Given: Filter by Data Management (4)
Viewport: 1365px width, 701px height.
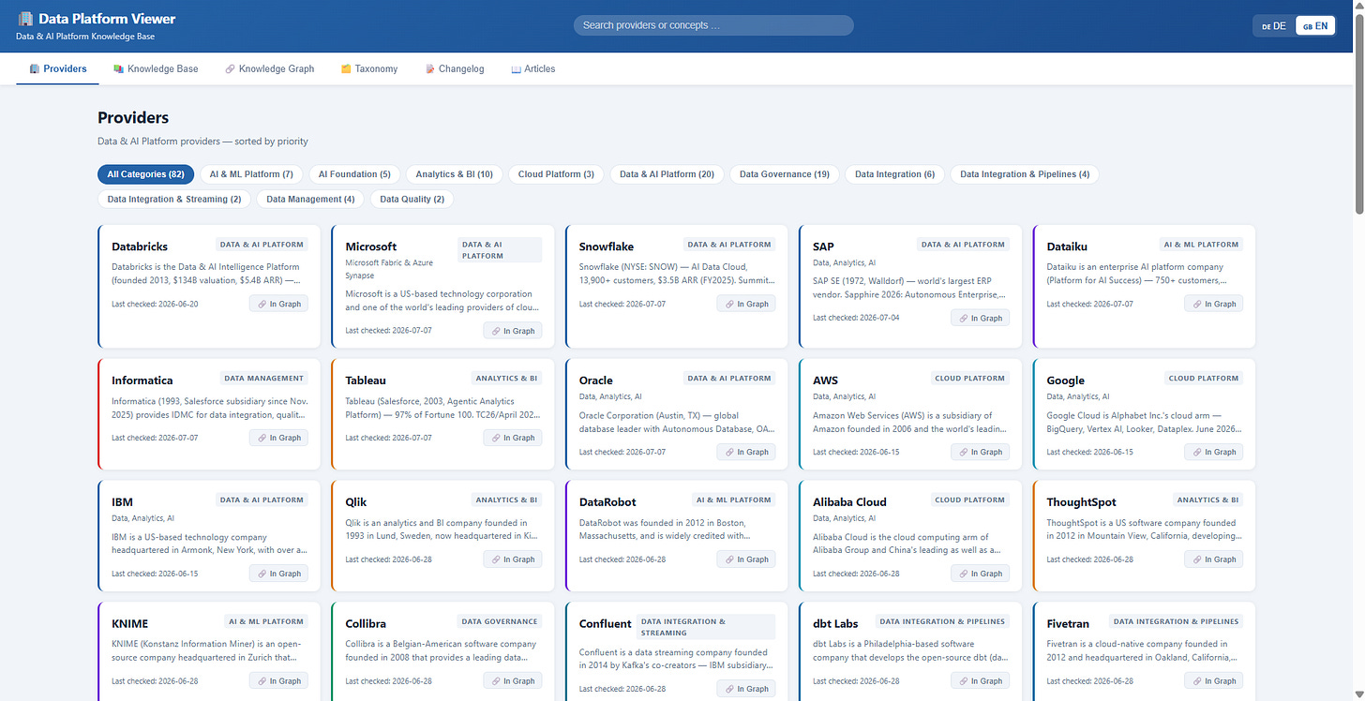Looking at the screenshot, I should pyautogui.click(x=310, y=199).
